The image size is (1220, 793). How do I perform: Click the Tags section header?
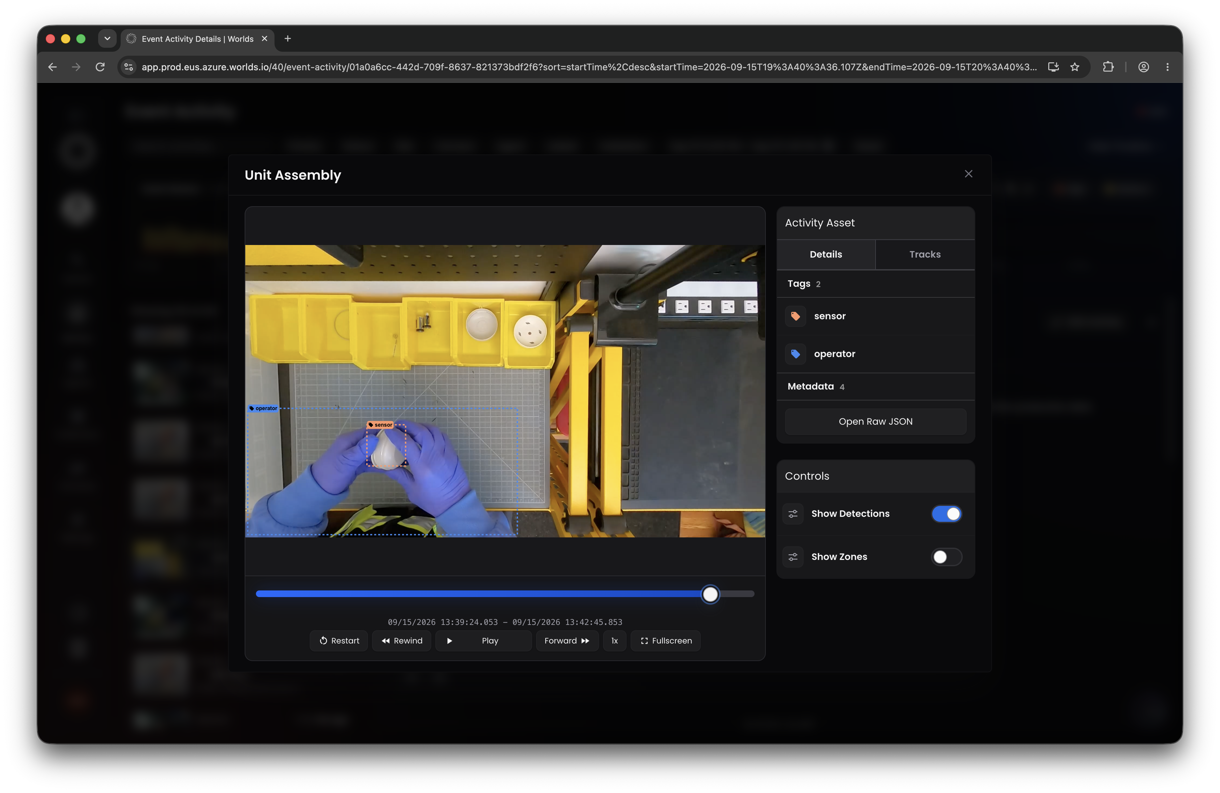(x=876, y=283)
